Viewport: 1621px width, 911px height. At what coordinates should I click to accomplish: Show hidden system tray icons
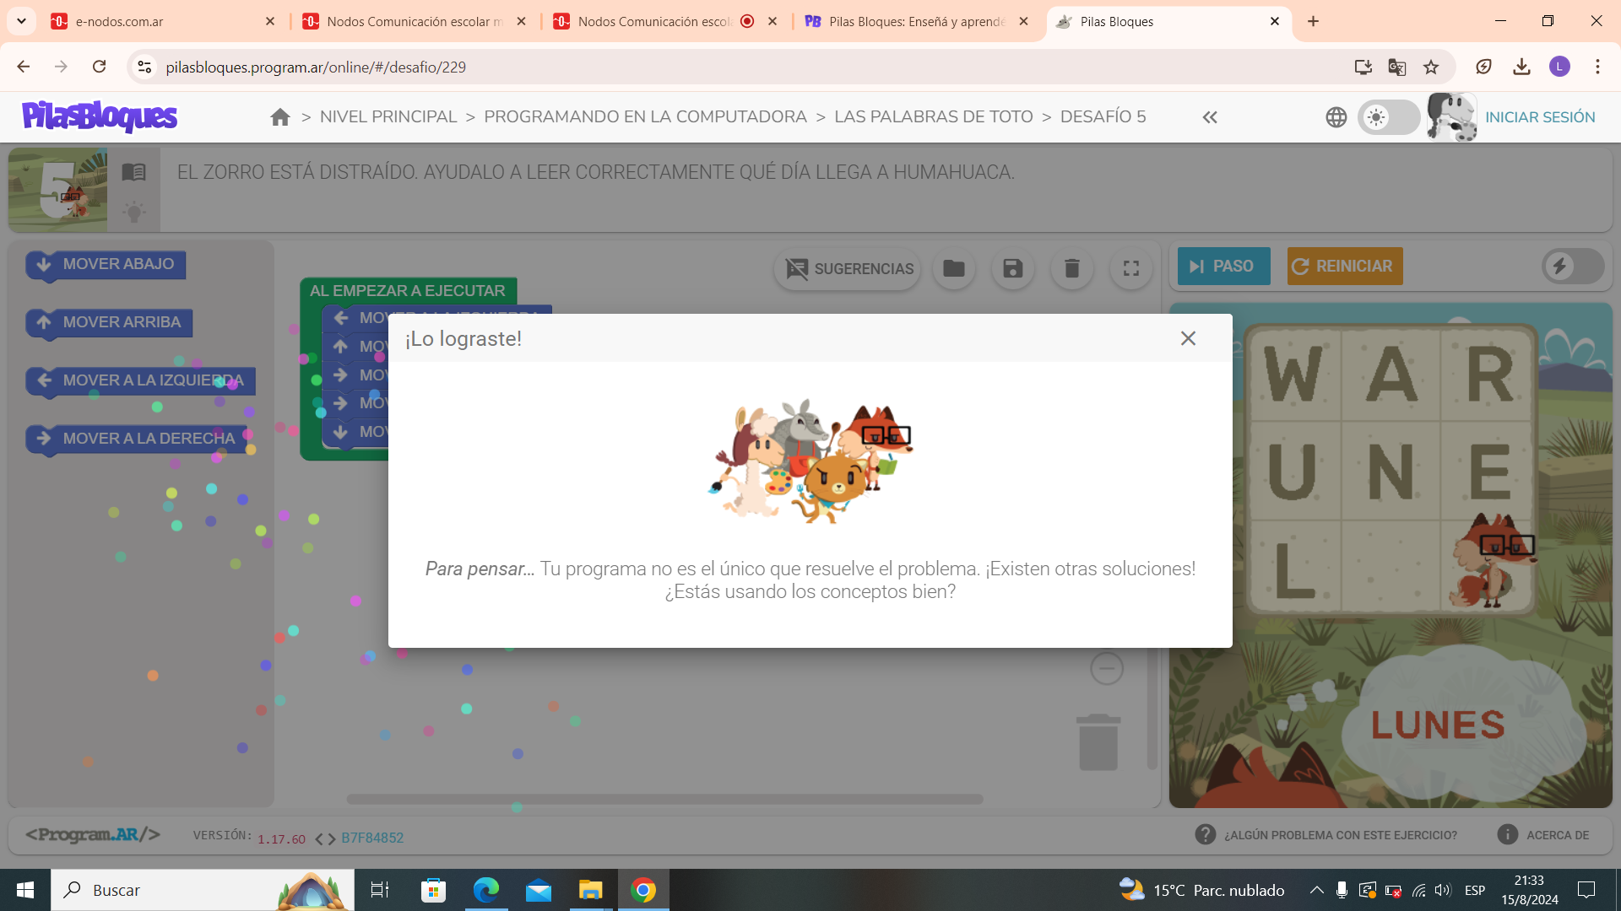tap(1316, 890)
